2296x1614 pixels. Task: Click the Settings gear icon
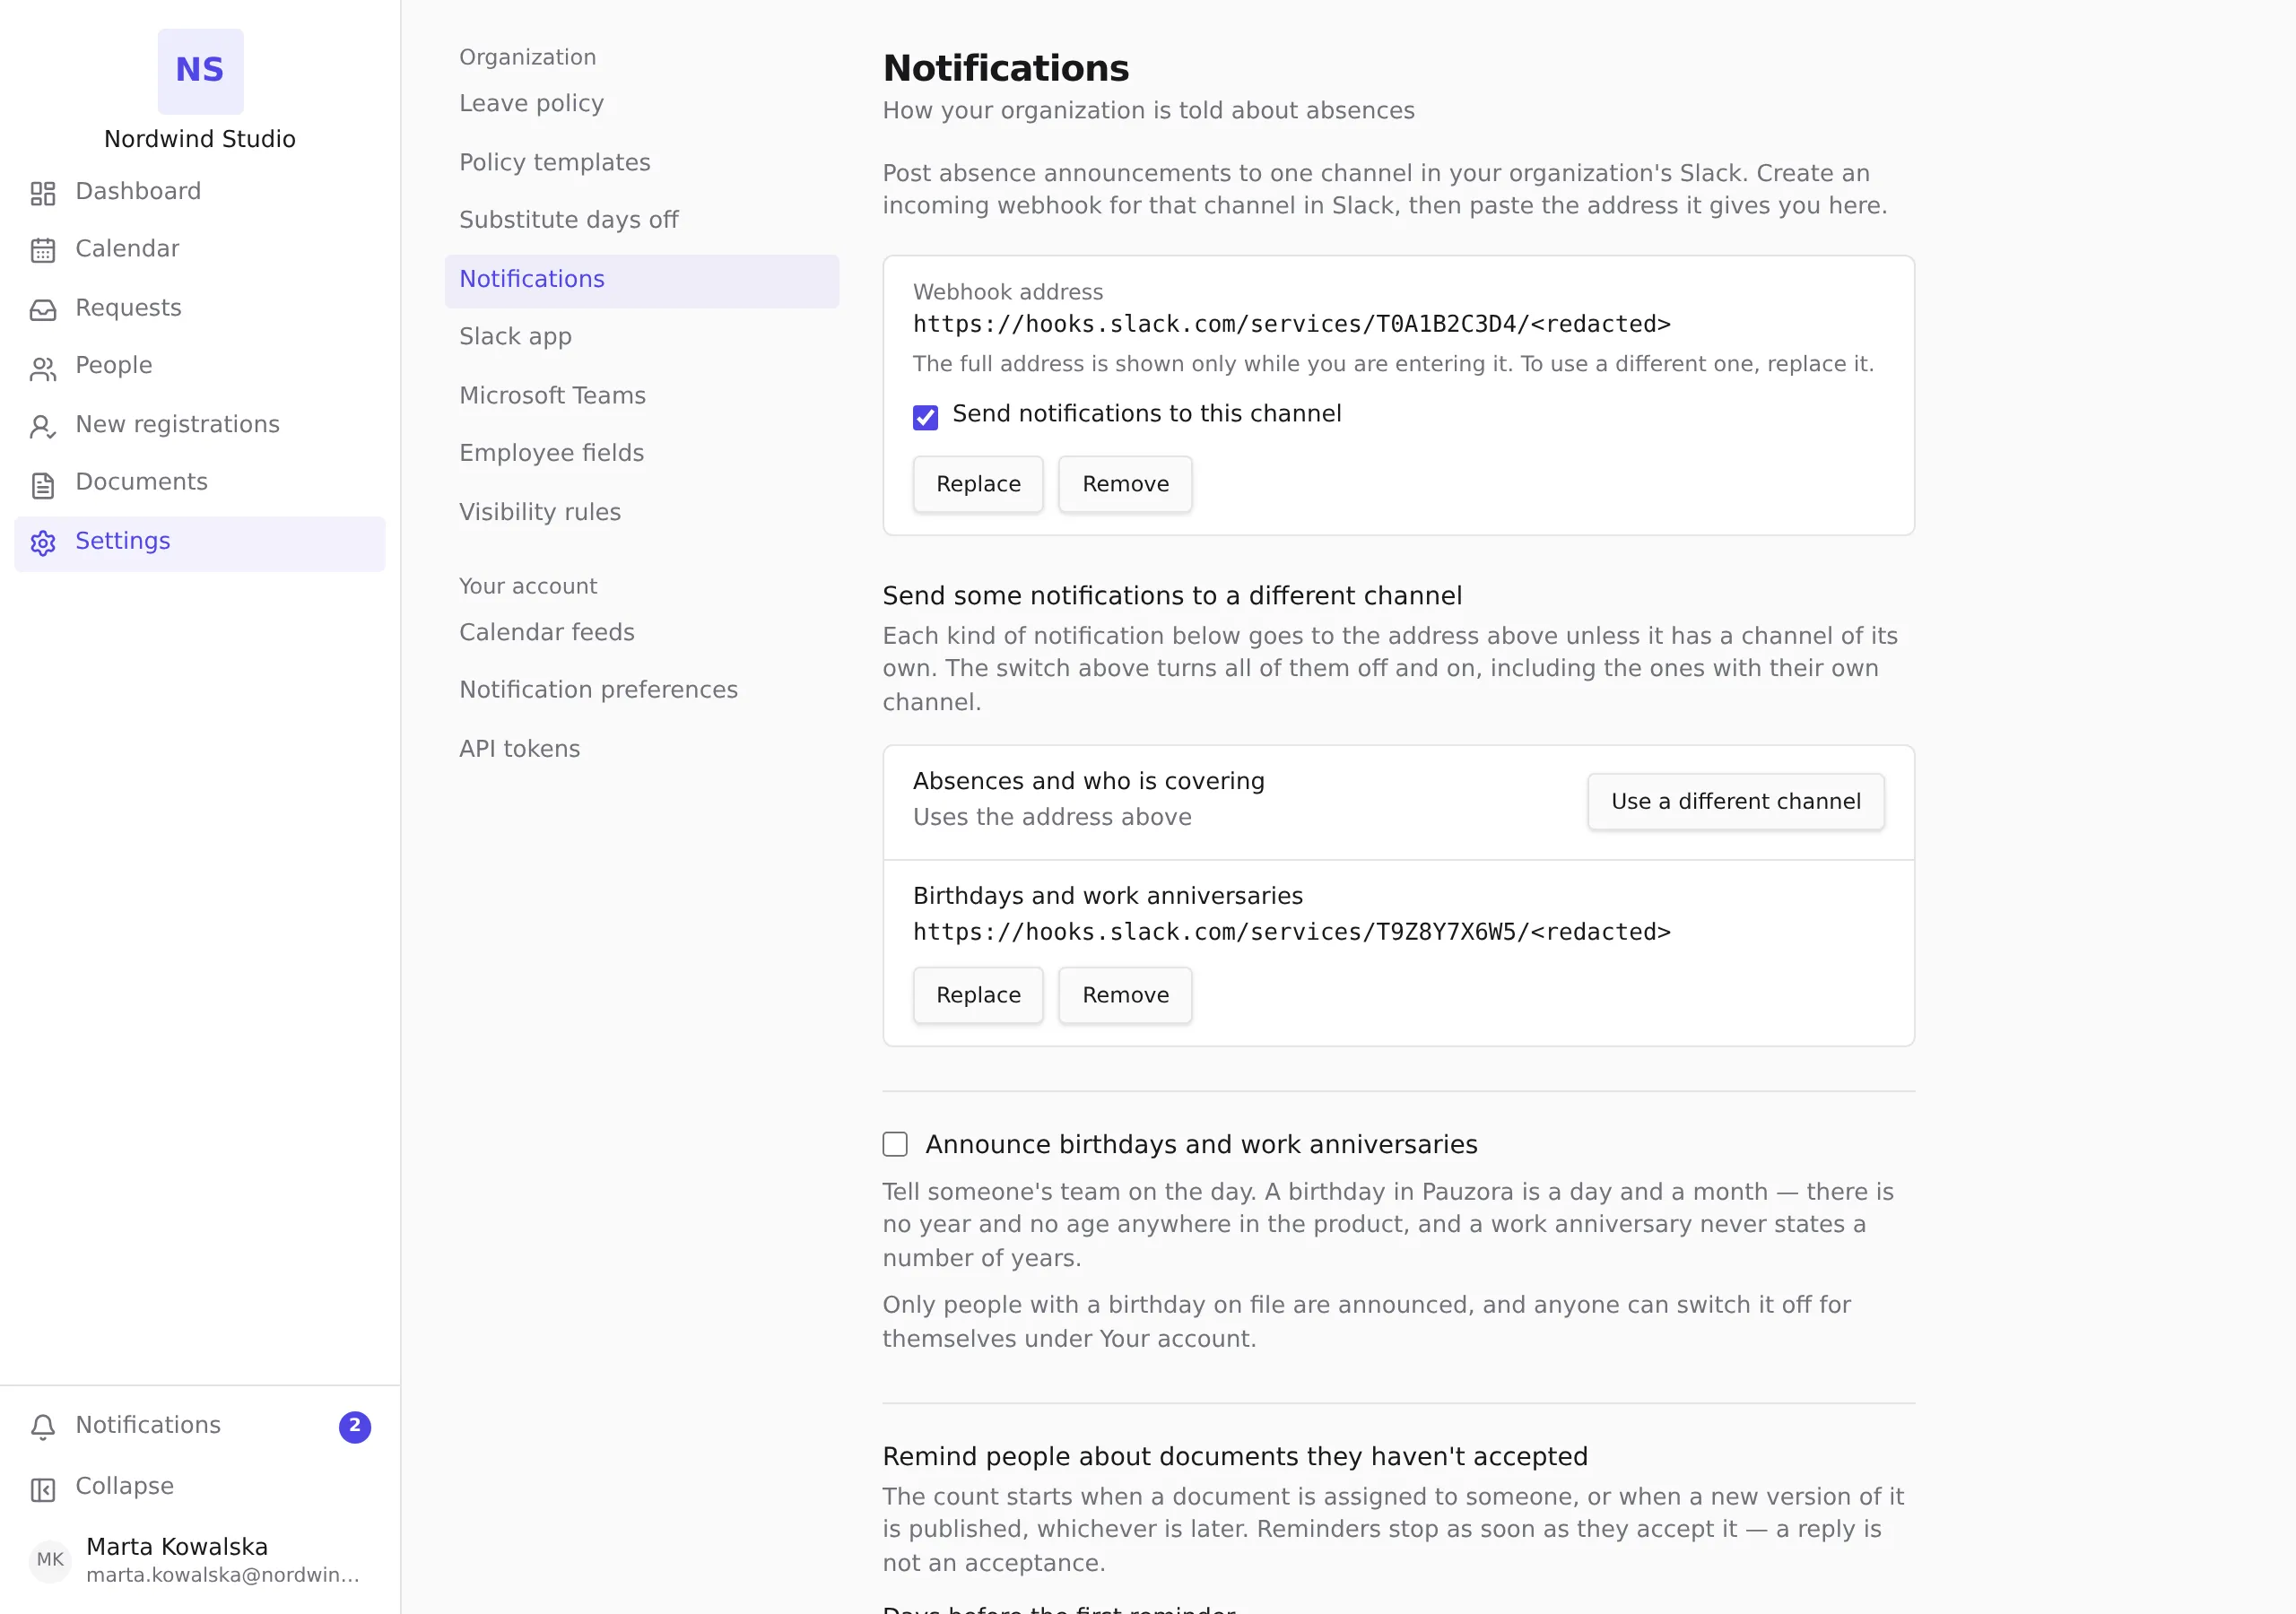pos(43,543)
